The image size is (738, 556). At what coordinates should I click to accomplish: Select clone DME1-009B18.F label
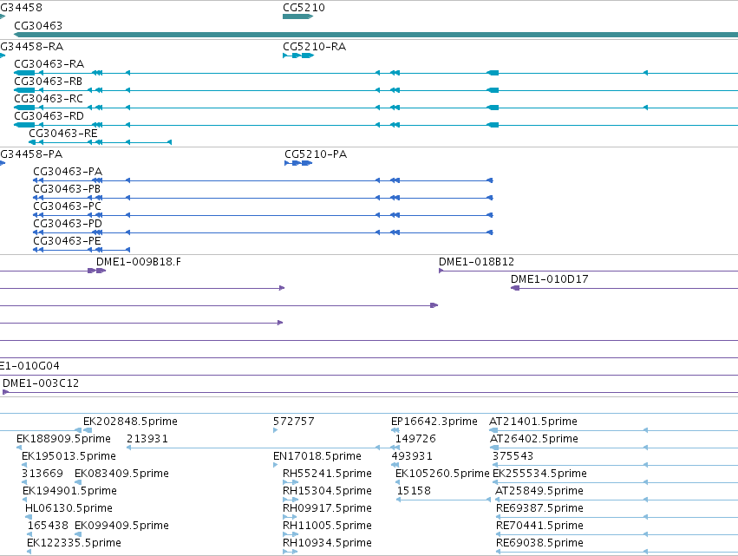click(139, 262)
